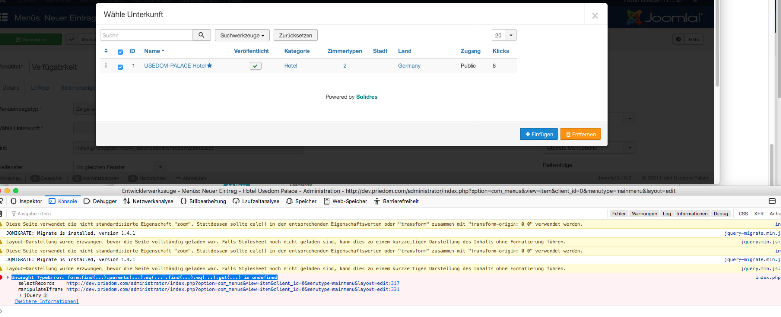This screenshot has width=781, height=317.
Task: Click into the Suche search field
Action: pyautogui.click(x=146, y=35)
